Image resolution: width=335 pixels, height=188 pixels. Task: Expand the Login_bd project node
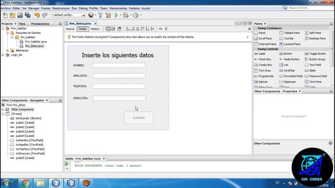coord(3,55)
